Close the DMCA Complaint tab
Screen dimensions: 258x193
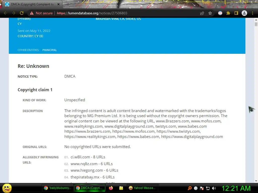58,4
